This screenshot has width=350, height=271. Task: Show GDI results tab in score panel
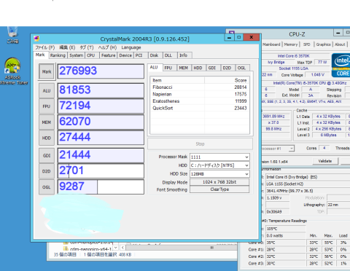[x=214, y=68]
